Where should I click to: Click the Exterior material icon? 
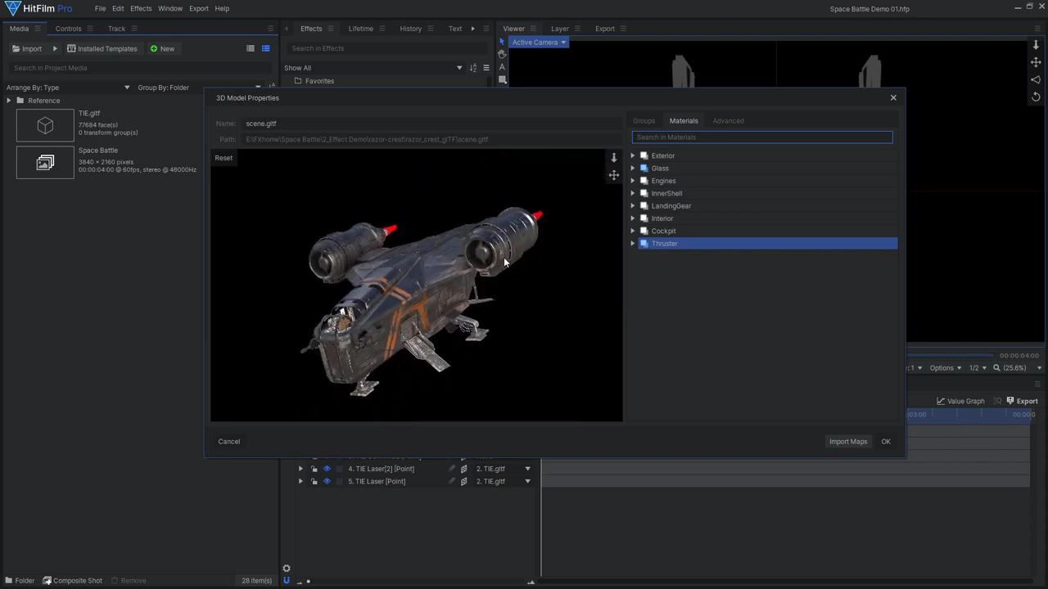644,155
